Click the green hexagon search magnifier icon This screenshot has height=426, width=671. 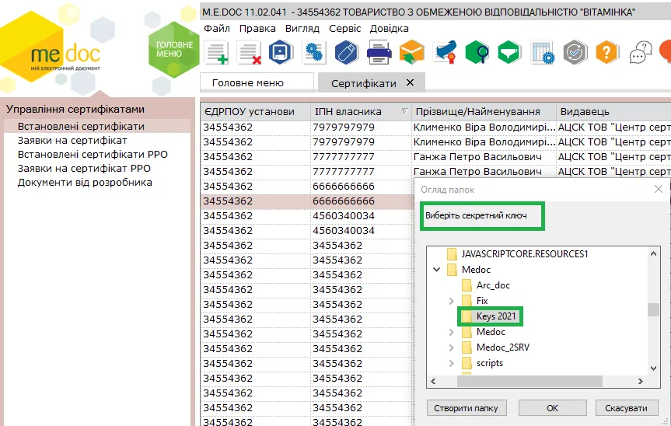coord(477,53)
